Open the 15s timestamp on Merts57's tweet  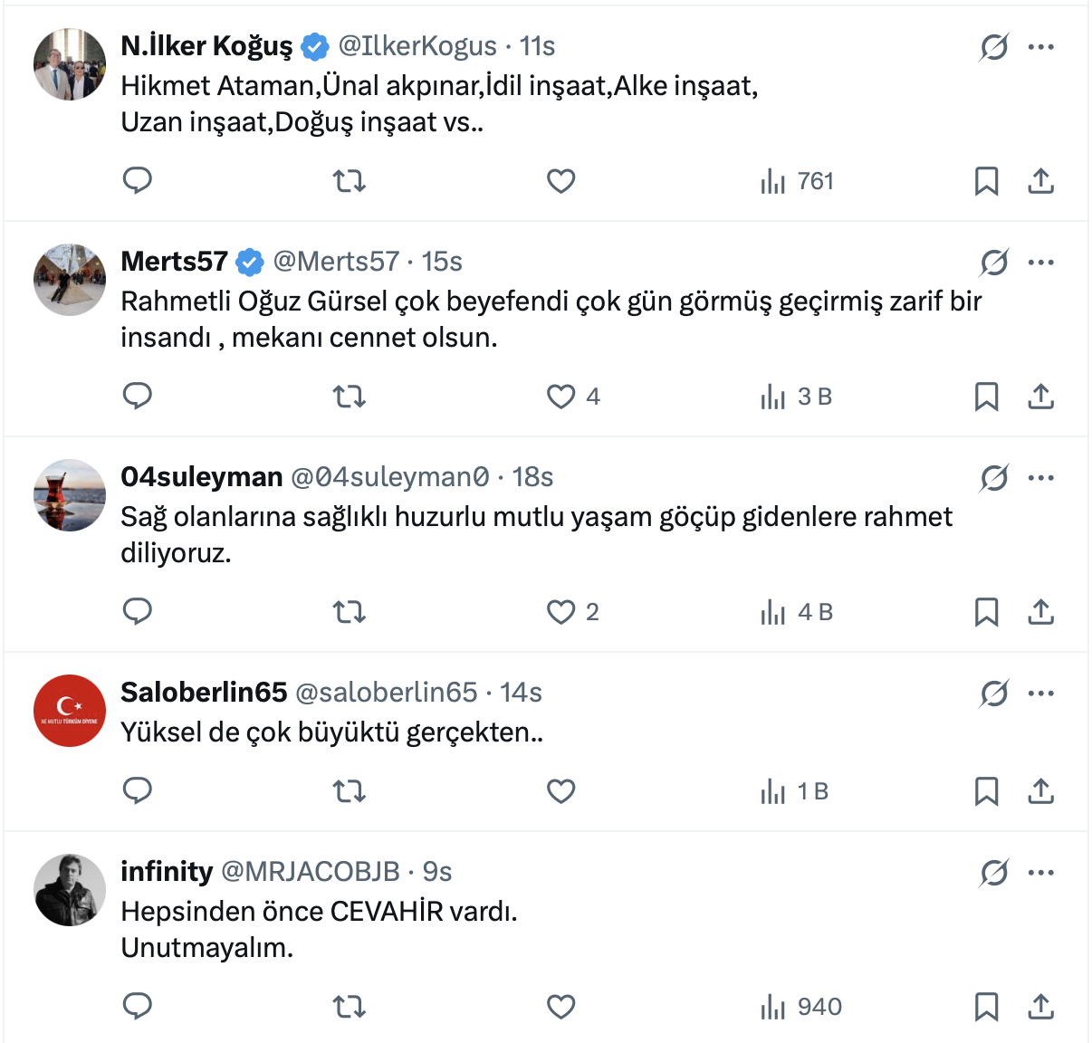[442, 262]
